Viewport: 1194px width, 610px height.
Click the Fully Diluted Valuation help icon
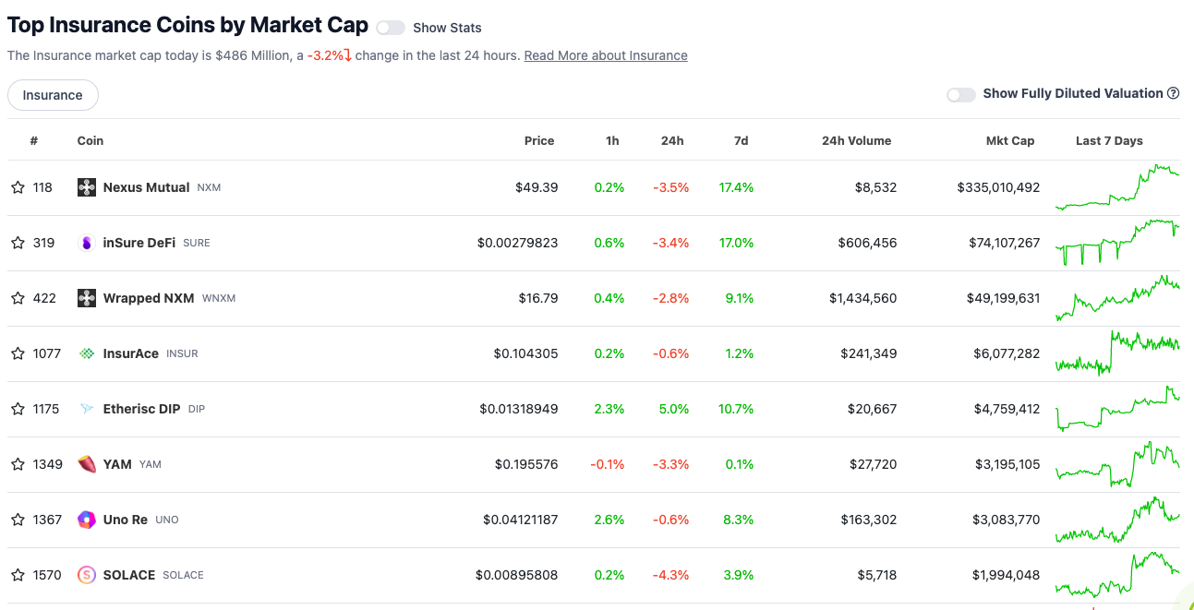tap(1174, 93)
